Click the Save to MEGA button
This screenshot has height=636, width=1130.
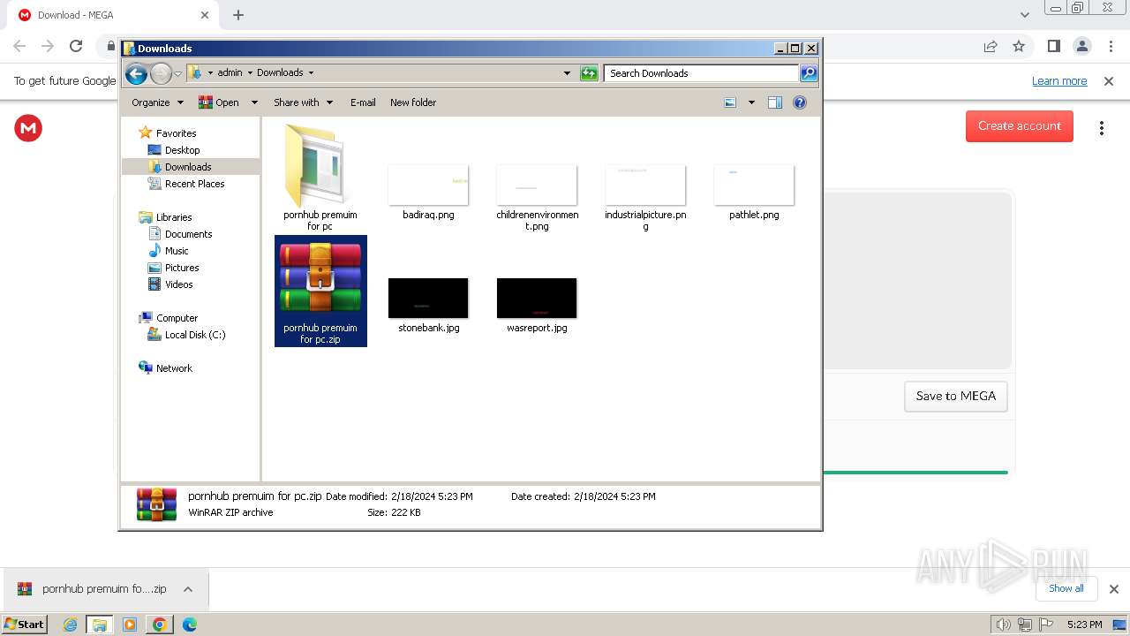(x=956, y=396)
